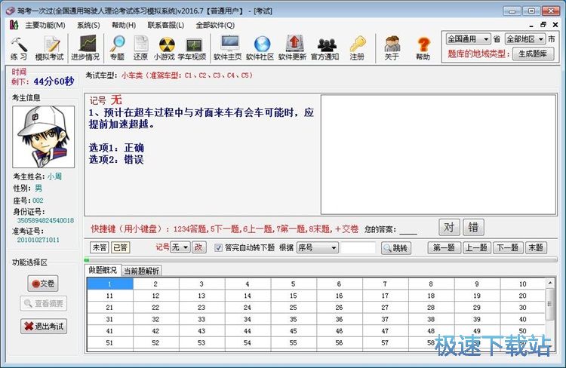Select the 做题概况 tab

tap(103, 270)
